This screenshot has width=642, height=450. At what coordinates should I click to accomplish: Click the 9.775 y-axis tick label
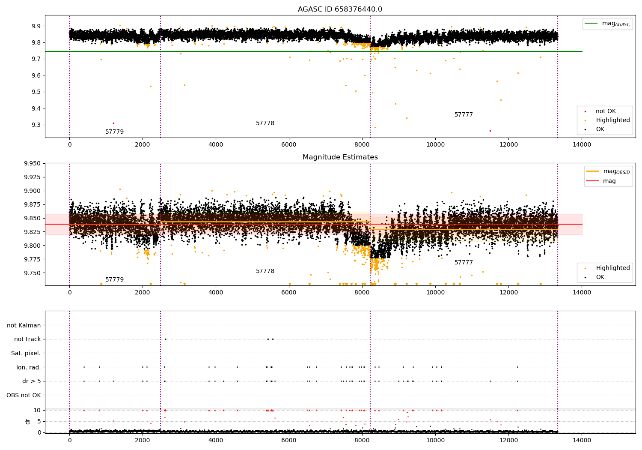(x=33, y=260)
